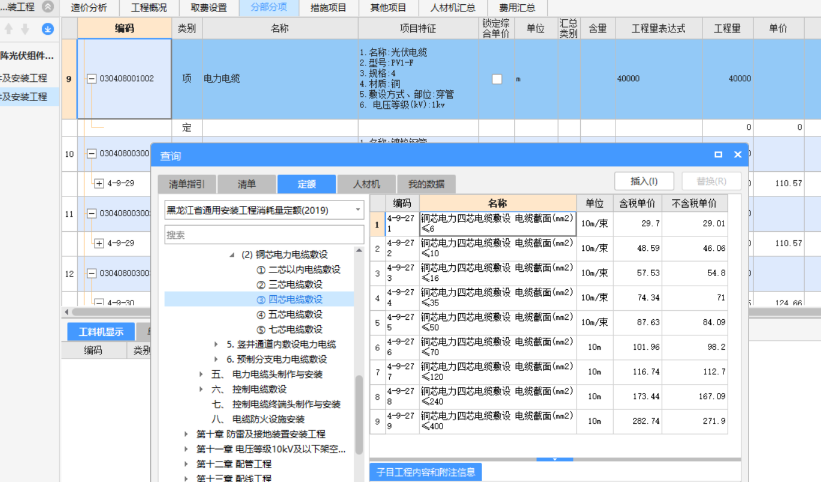This screenshot has height=482, width=821.
Task: Expand 六、控制电缆敷设 node
Action: (201, 389)
